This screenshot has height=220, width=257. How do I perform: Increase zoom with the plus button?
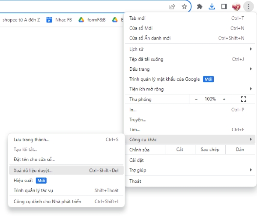224,99
